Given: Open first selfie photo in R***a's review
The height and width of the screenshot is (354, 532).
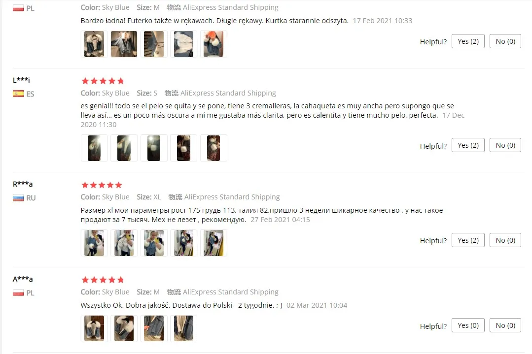Looking at the screenshot, I should [x=94, y=243].
